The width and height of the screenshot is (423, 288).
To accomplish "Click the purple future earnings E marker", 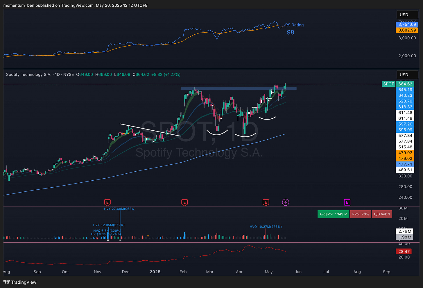I will coord(347,202).
